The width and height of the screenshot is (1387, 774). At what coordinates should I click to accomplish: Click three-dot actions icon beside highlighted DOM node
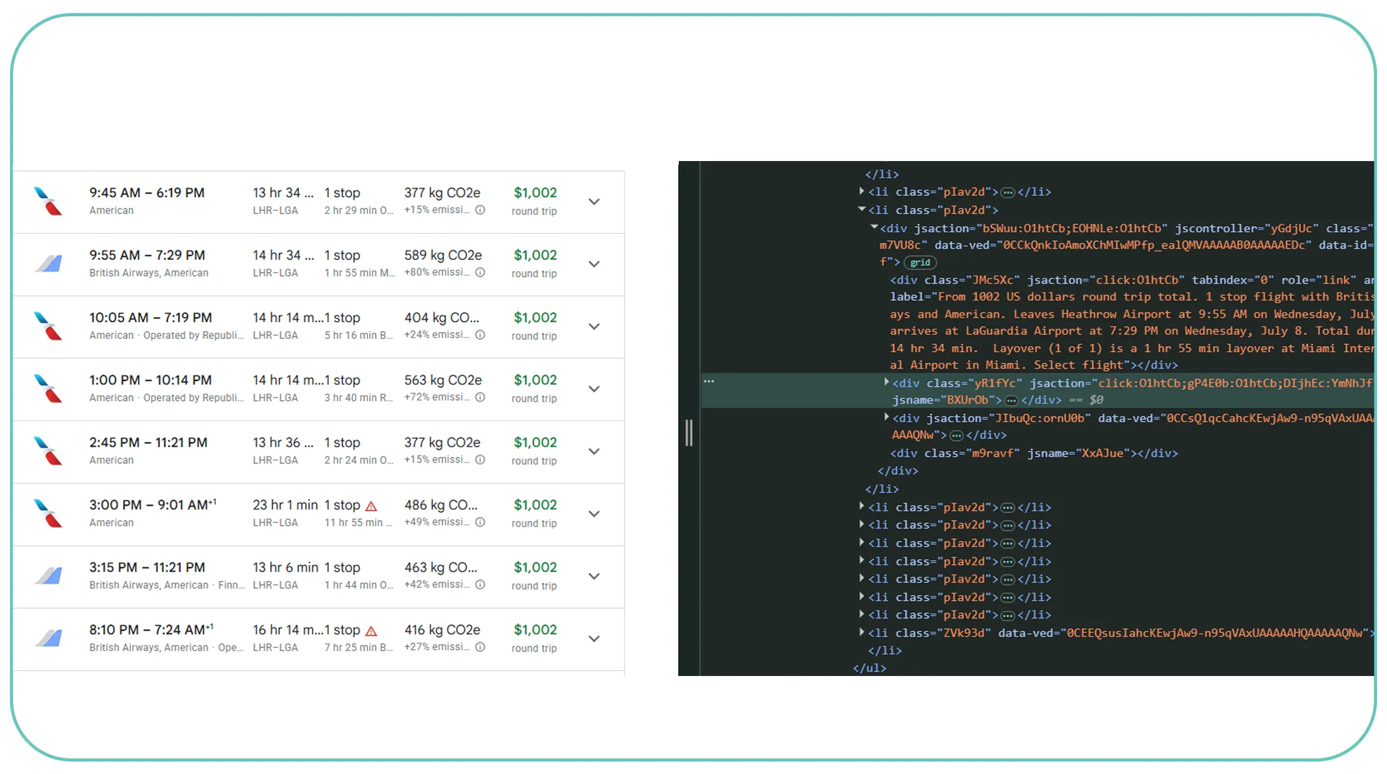709,381
